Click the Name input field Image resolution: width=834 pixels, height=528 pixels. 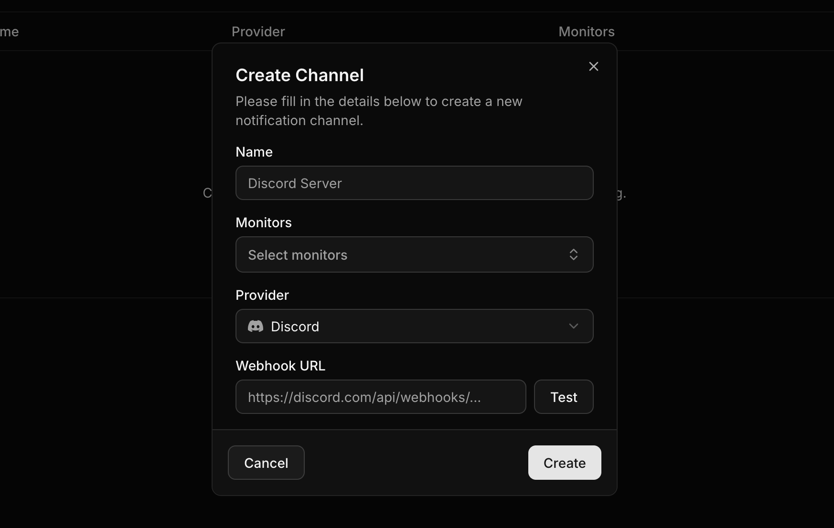(414, 183)
